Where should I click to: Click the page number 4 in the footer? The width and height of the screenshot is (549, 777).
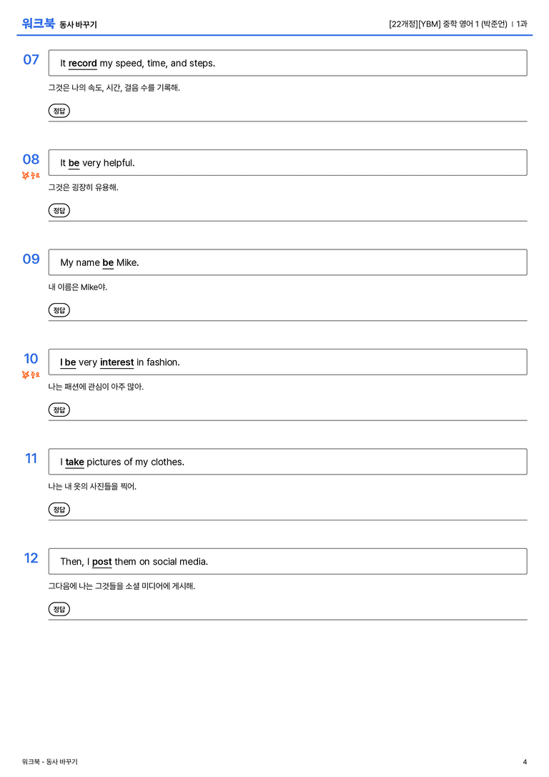(x=525, y=762)
